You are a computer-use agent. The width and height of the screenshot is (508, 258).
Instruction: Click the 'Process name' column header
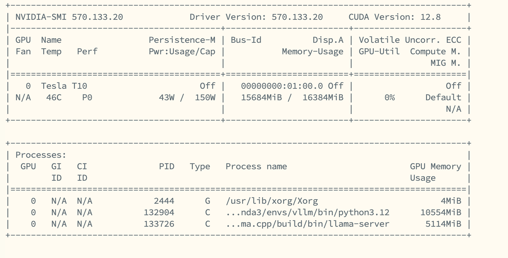(256, 166)
